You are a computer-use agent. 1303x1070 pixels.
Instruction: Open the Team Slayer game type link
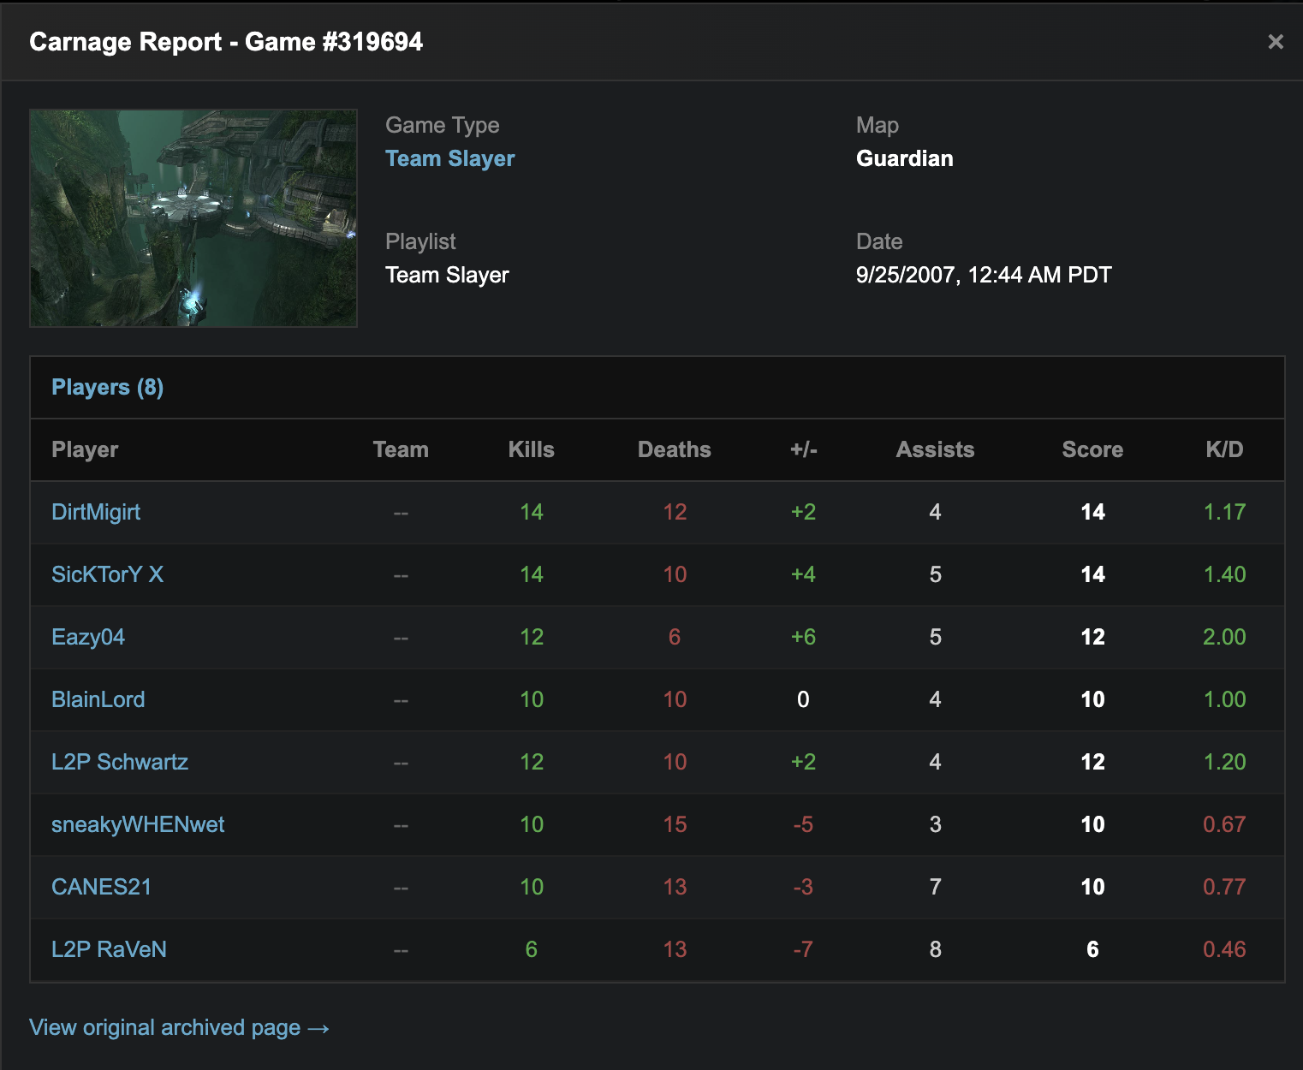coord(450,158)
